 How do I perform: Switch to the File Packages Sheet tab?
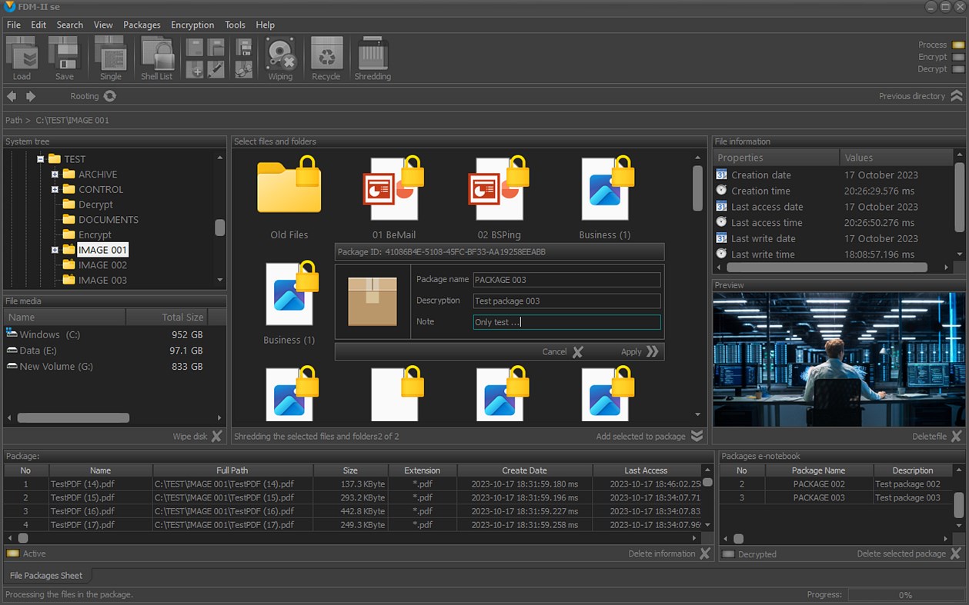click(46, 575)
